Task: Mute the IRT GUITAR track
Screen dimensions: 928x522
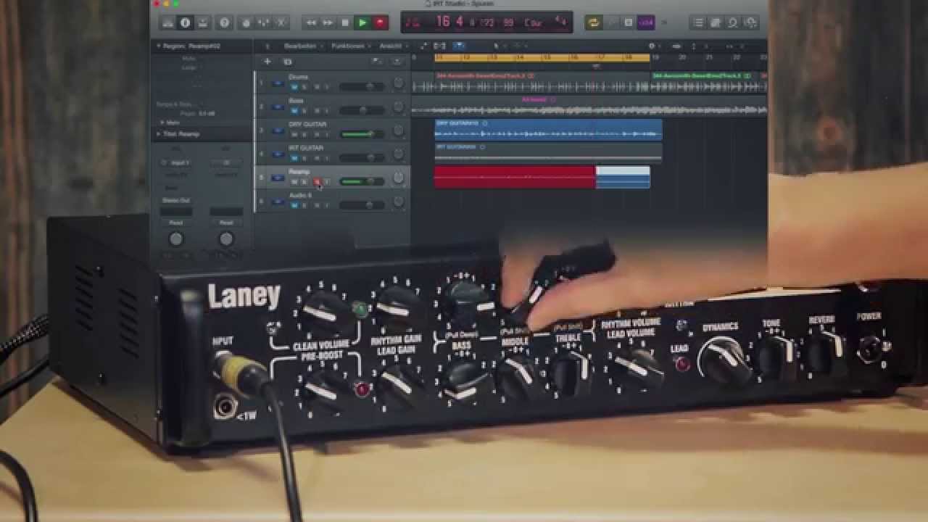Action: pyautogui.click(x=294, y=158)
